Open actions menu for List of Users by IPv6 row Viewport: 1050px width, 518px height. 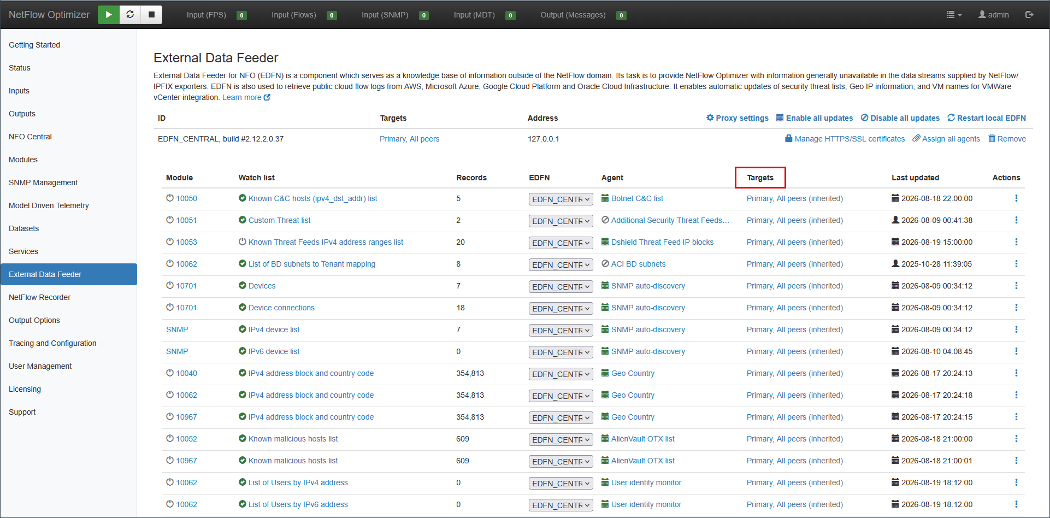(x=1016, y=504)
